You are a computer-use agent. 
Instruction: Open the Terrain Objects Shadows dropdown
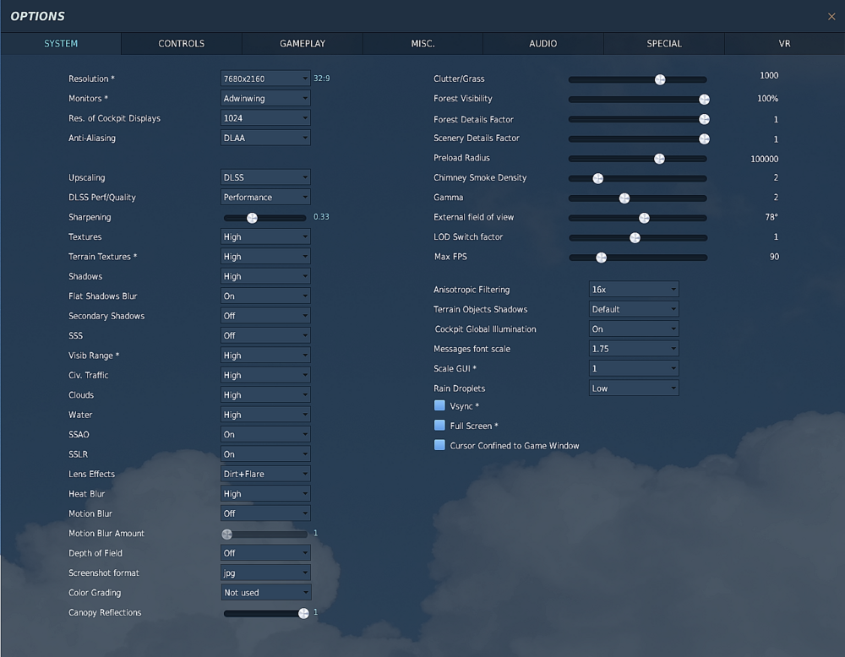634,309
